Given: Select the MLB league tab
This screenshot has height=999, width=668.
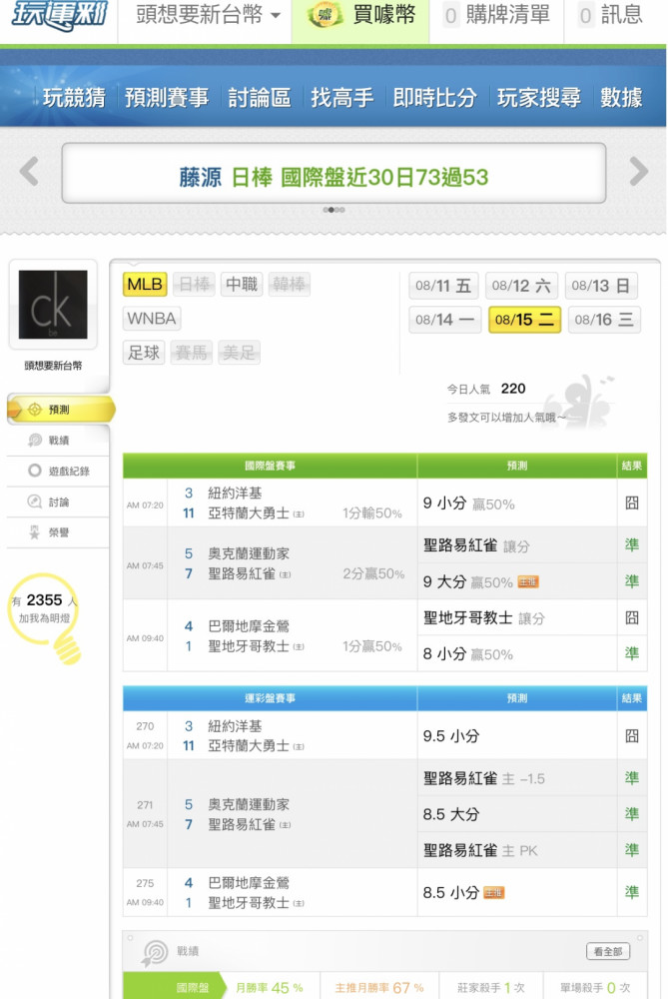Looking at the screenshot, I should [145, 284].
